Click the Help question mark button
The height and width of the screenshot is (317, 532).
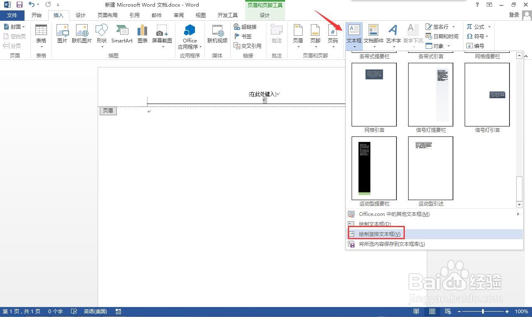(x=477, y=5)
